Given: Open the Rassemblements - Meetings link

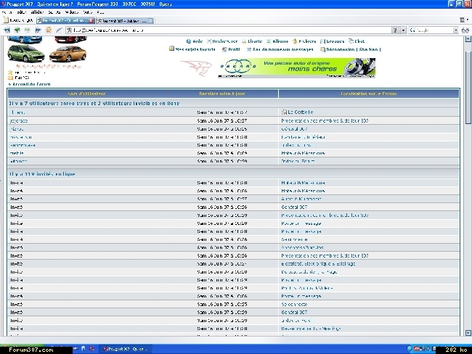Looking at the screenshot, I should pyautogui.click(x=311, y=329).
